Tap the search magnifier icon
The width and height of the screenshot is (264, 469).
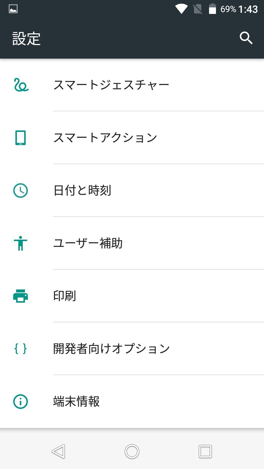coord(246,38)
